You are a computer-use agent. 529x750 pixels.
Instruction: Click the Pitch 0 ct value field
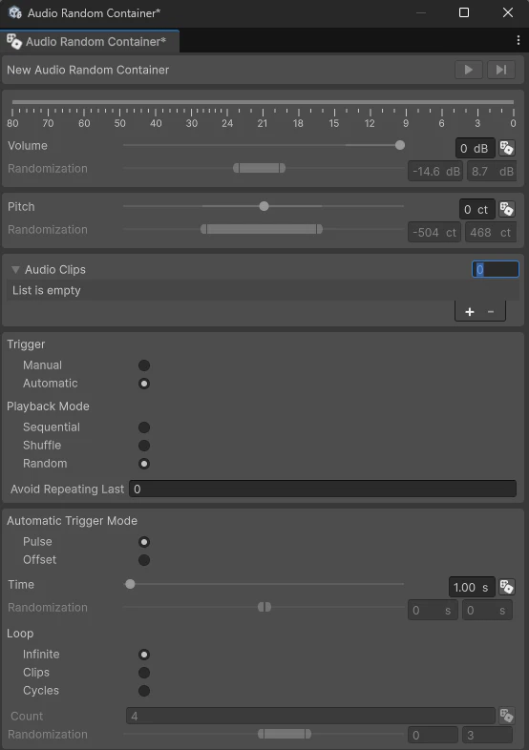476,210
